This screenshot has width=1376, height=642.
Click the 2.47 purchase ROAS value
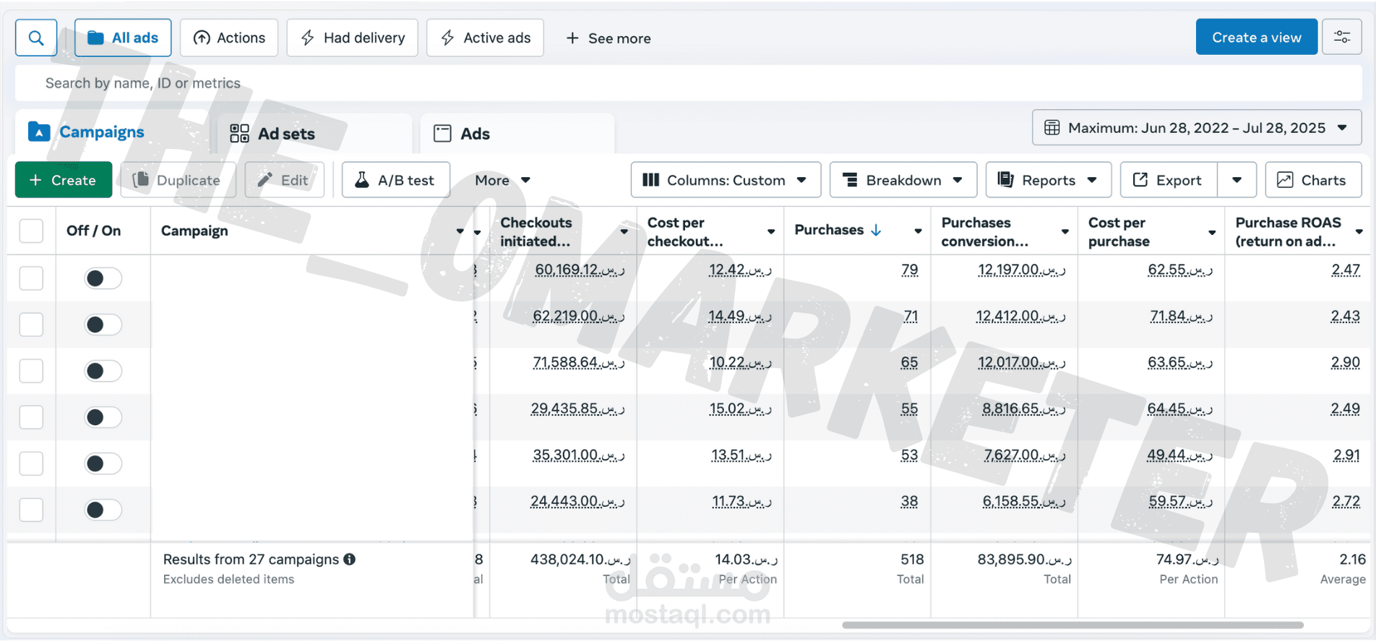1346,270
